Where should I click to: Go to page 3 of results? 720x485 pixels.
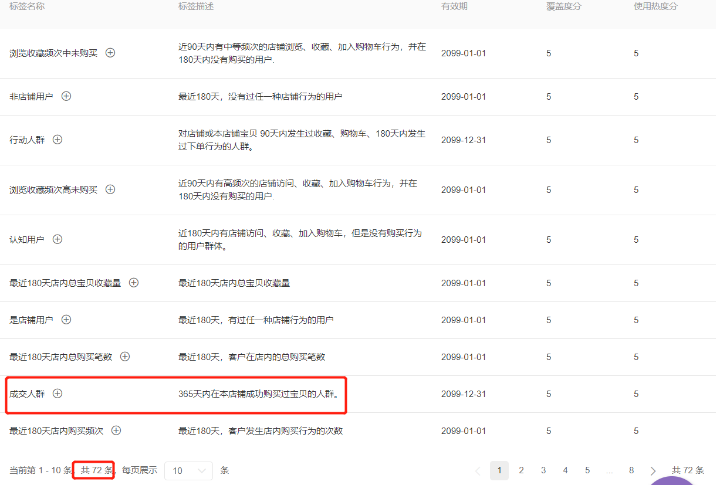point(543,470)
